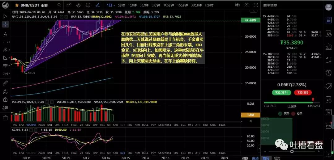Toggle the favorite star for BNB/USDT
334x160 pixels.
[17, 5]
